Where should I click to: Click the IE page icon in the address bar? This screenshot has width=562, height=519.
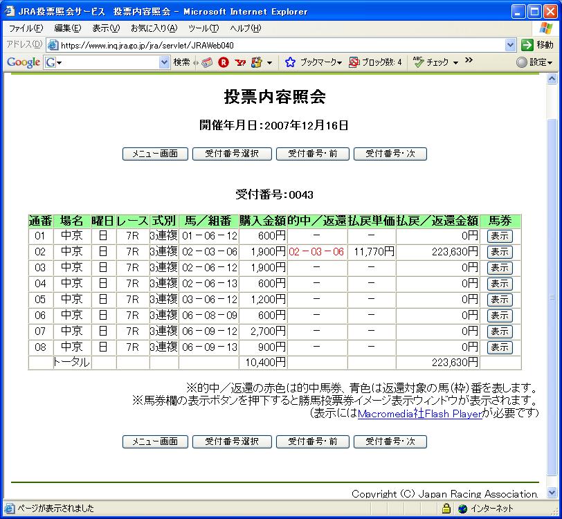click(x=53, y=45)
